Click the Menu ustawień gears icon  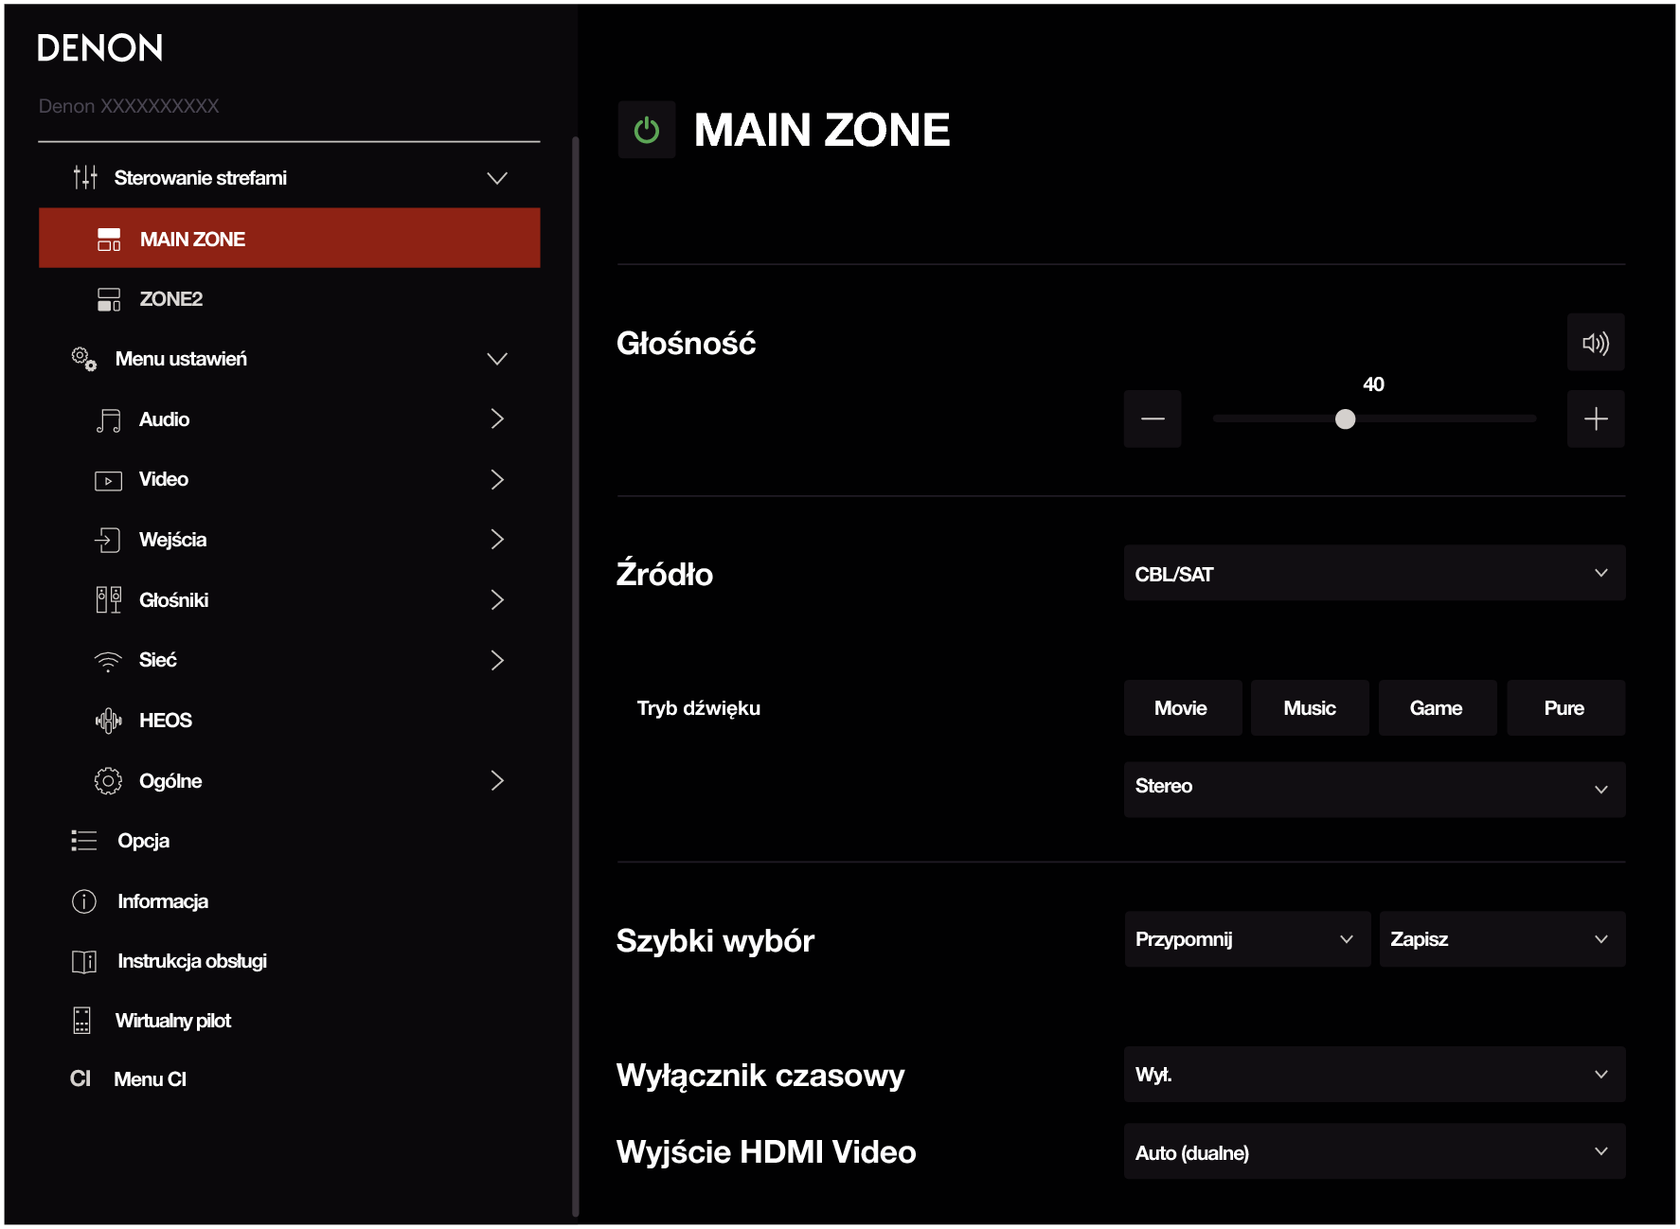(84, 359)
